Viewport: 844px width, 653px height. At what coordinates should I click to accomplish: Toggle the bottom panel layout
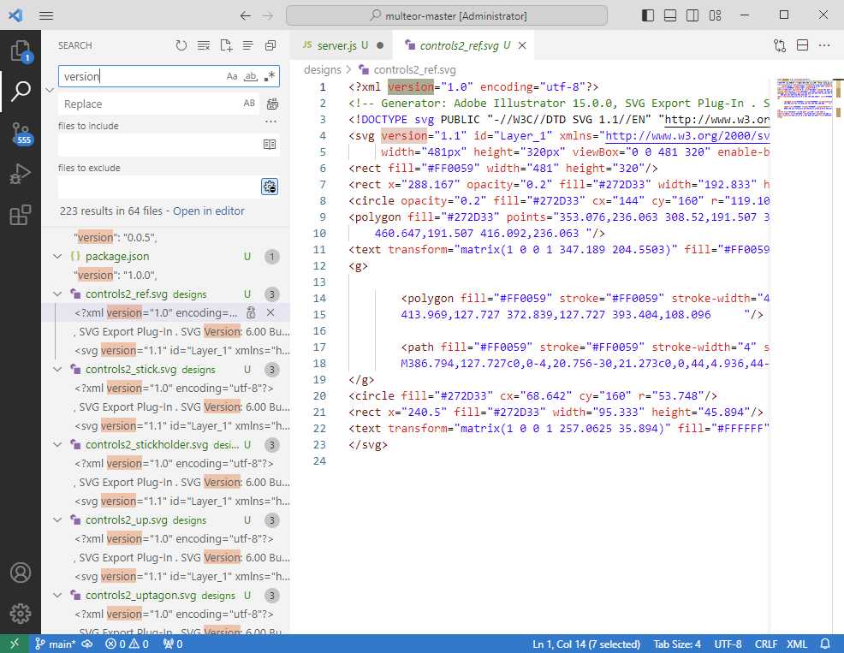pos(670,15)
